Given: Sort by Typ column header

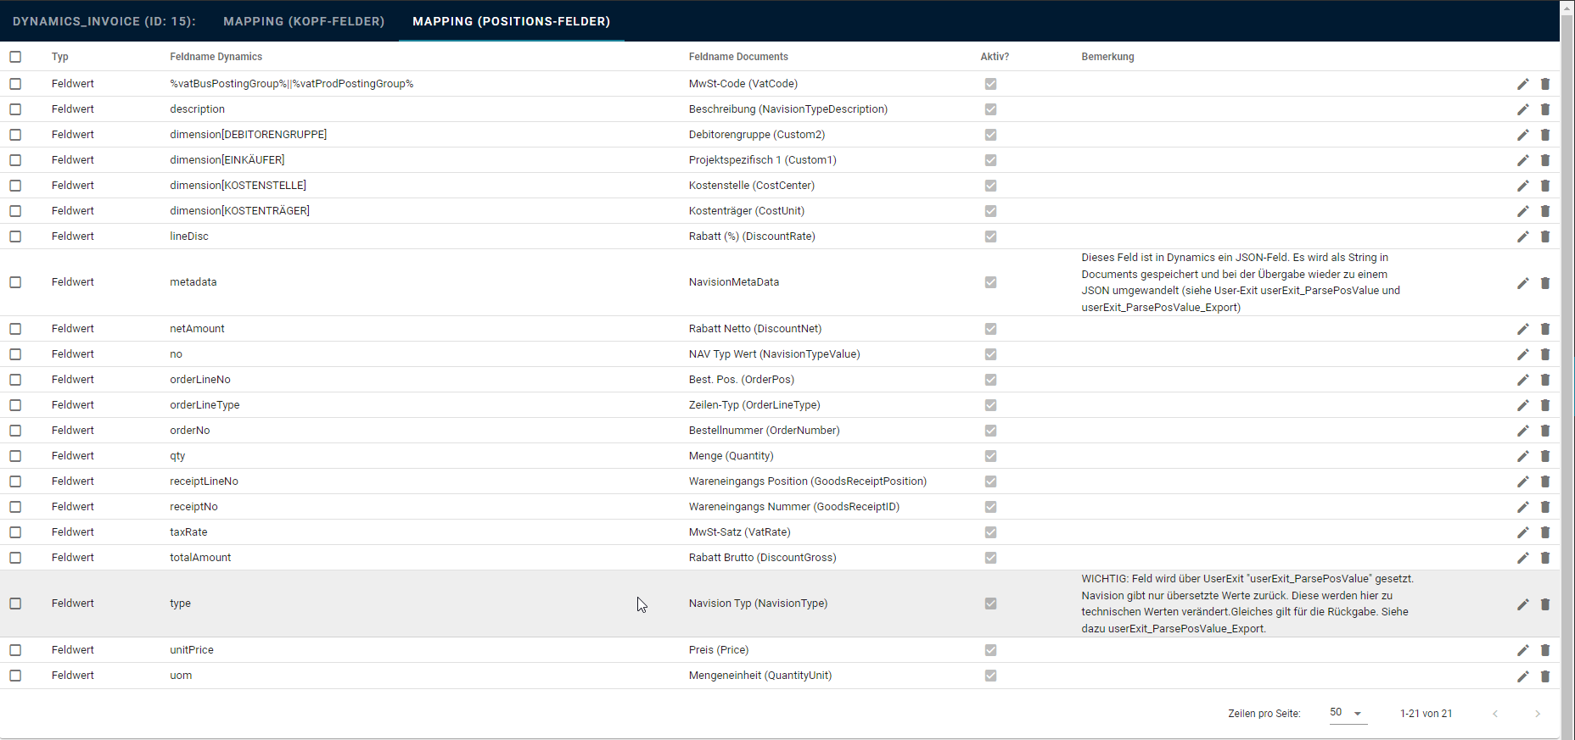Looking at the screenshot, I should click(x=60, y=57).
